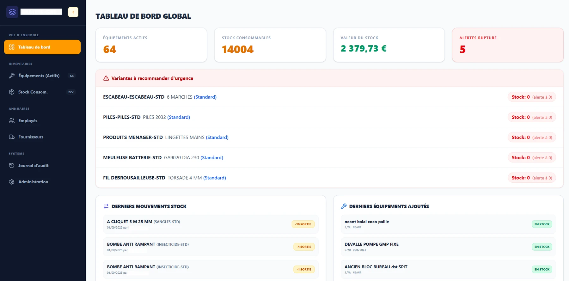Screen dimensions: 569x281
Task: Click the Stock: 0 badge for GA9020 DIA 230
Action: [x=532, y=158]
